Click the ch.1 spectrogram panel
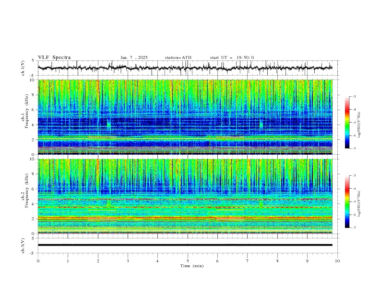Screen dimensions: 380x293 (x=185, y=117)
